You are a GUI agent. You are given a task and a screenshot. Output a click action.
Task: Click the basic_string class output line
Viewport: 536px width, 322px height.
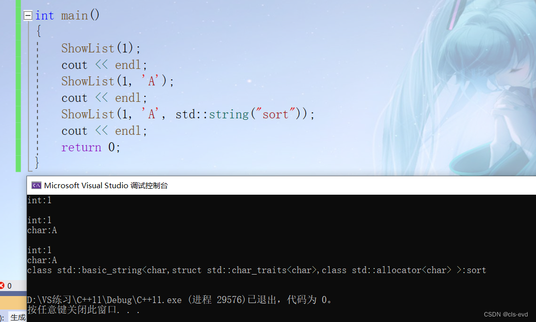pos(256,270)
